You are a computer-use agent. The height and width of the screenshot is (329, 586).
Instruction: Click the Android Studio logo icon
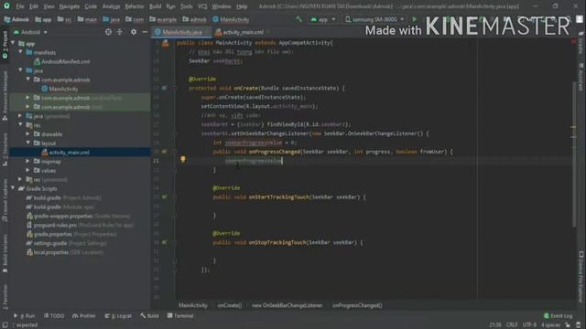[6, 6]
